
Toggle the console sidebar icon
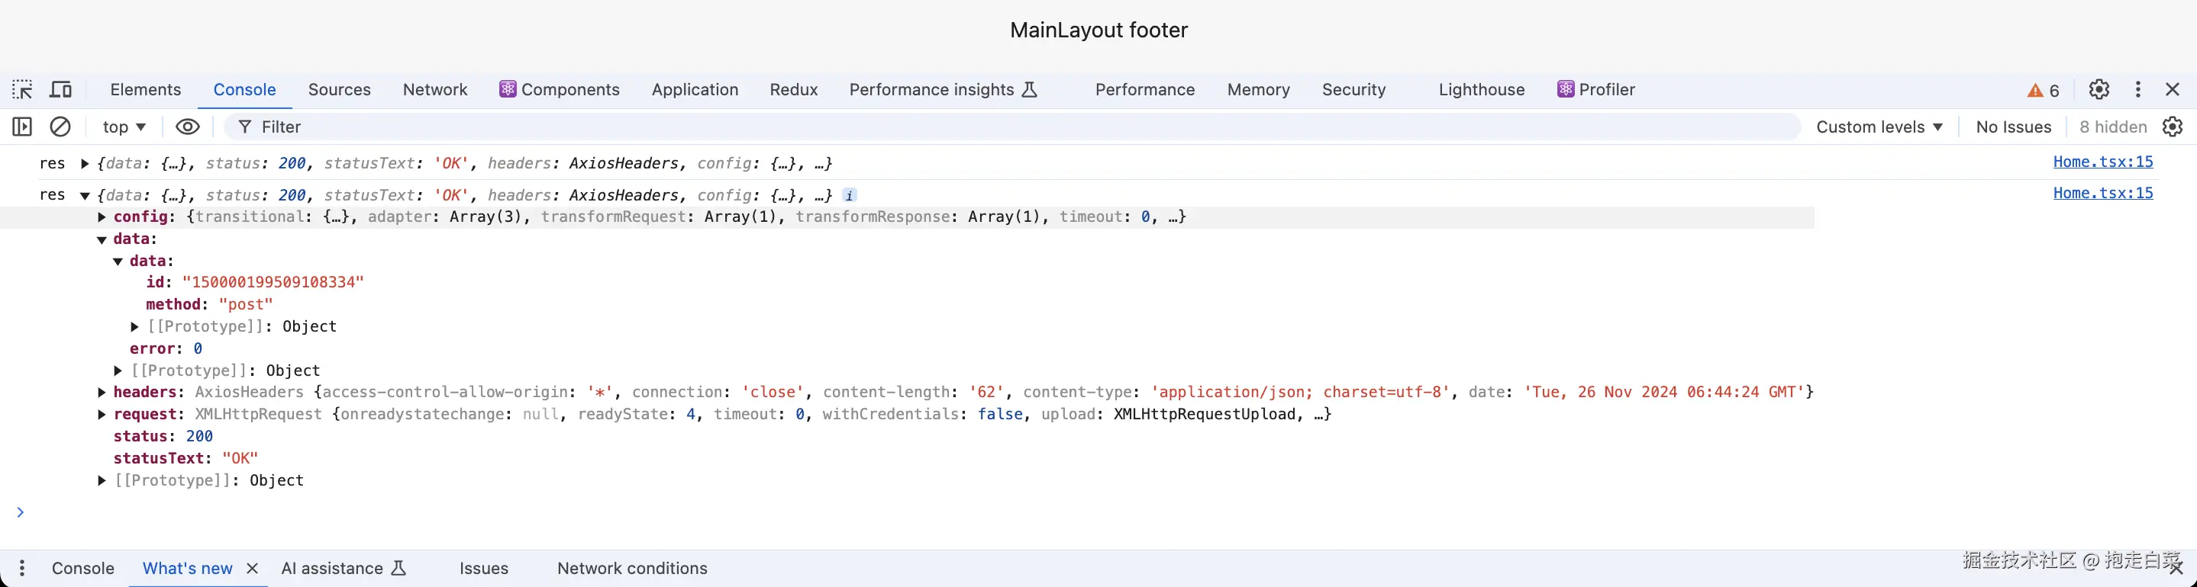coord(22,127)
